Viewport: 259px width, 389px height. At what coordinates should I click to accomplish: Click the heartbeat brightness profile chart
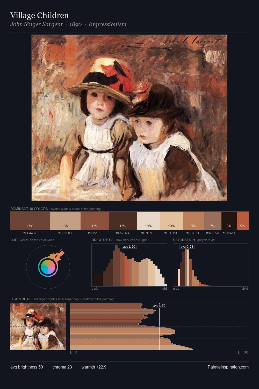click(x=159, y=327)
